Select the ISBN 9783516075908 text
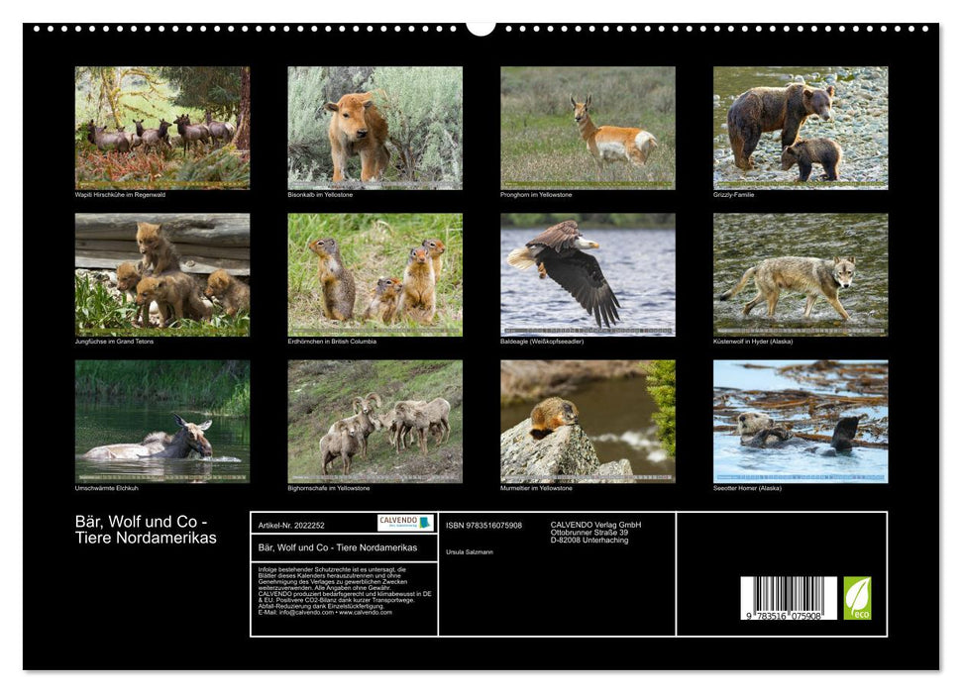Screen dimensions: 962x693 [x=483, y=526]
